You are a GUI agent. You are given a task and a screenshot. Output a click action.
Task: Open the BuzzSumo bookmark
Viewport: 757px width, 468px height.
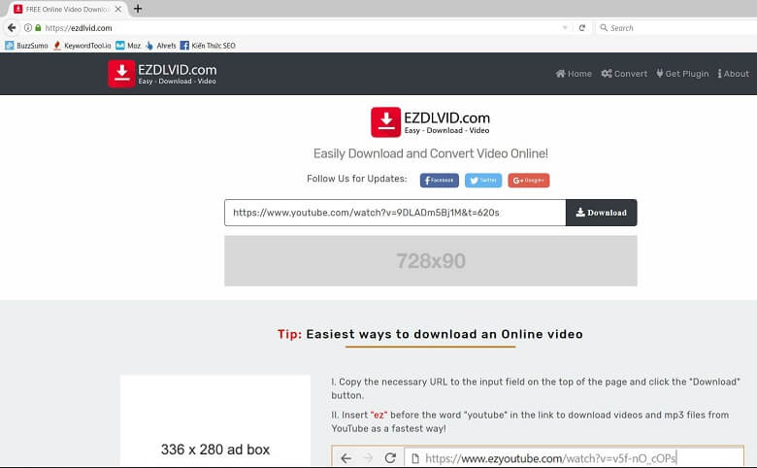[26, 46]
